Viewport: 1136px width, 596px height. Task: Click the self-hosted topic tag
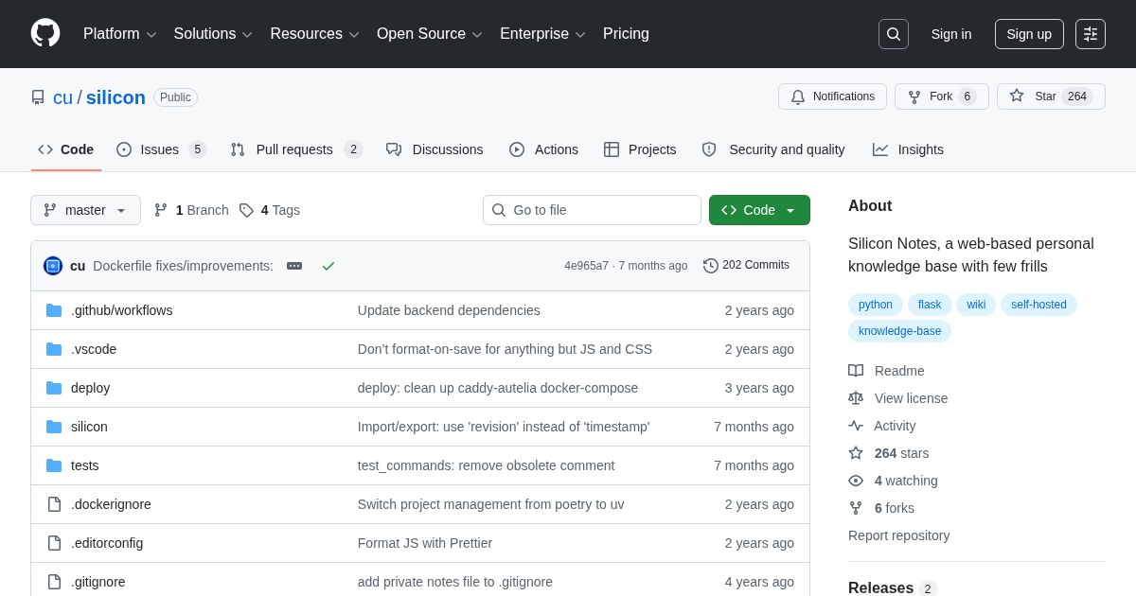click(x=1038, y=305)
